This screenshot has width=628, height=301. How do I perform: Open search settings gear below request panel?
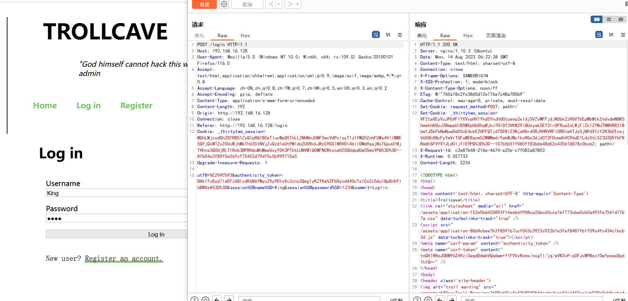[206, 299]
